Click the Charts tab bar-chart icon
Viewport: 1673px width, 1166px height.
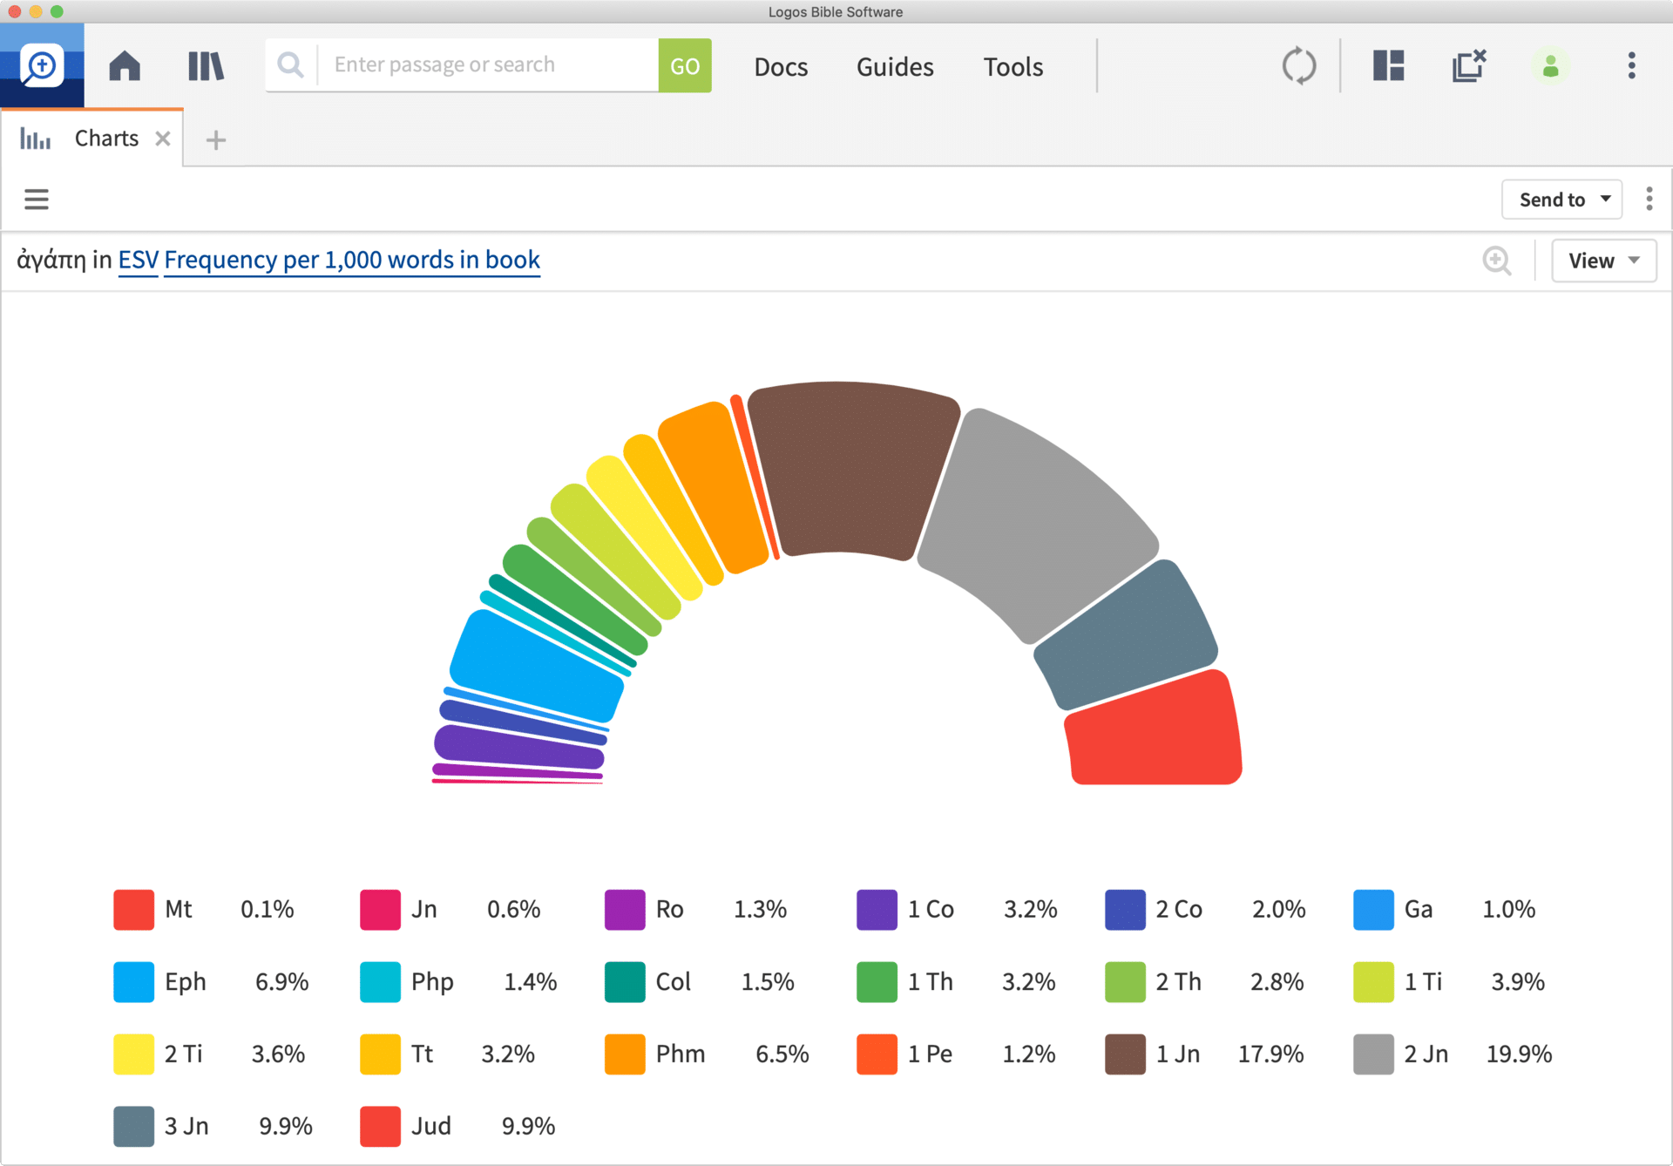36,139
